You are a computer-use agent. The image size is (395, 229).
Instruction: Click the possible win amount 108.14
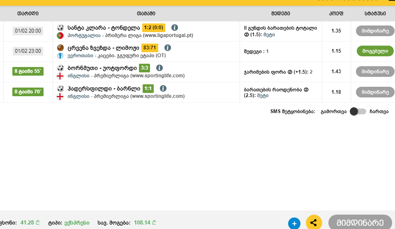[142, 223]
